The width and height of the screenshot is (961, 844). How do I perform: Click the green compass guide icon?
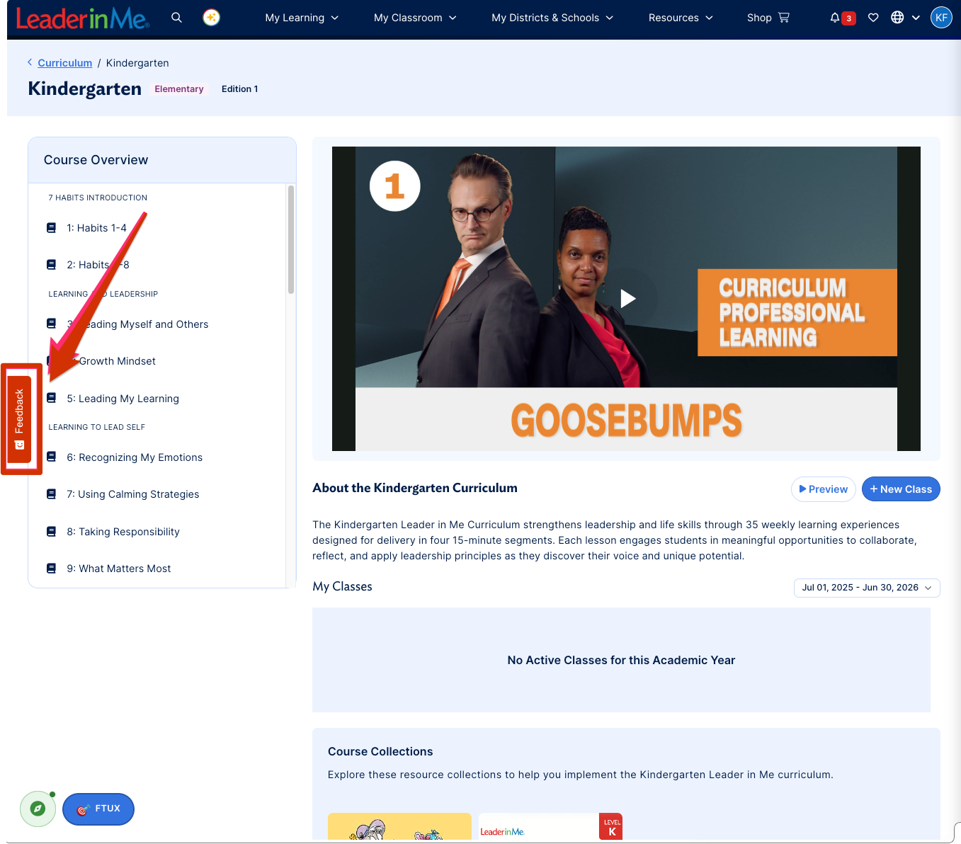pyautogui.click(x=38, y=809)
